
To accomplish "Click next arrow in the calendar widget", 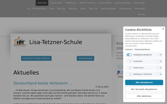I will coord(122,67).
